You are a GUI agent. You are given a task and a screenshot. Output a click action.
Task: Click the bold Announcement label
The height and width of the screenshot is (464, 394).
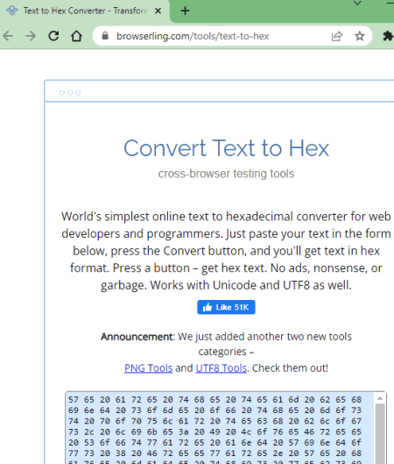pyautogui.click(x=137, y=337)
